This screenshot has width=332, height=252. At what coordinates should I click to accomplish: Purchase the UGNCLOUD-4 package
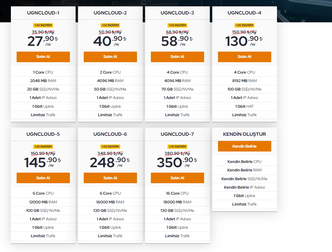coord(245,57)
